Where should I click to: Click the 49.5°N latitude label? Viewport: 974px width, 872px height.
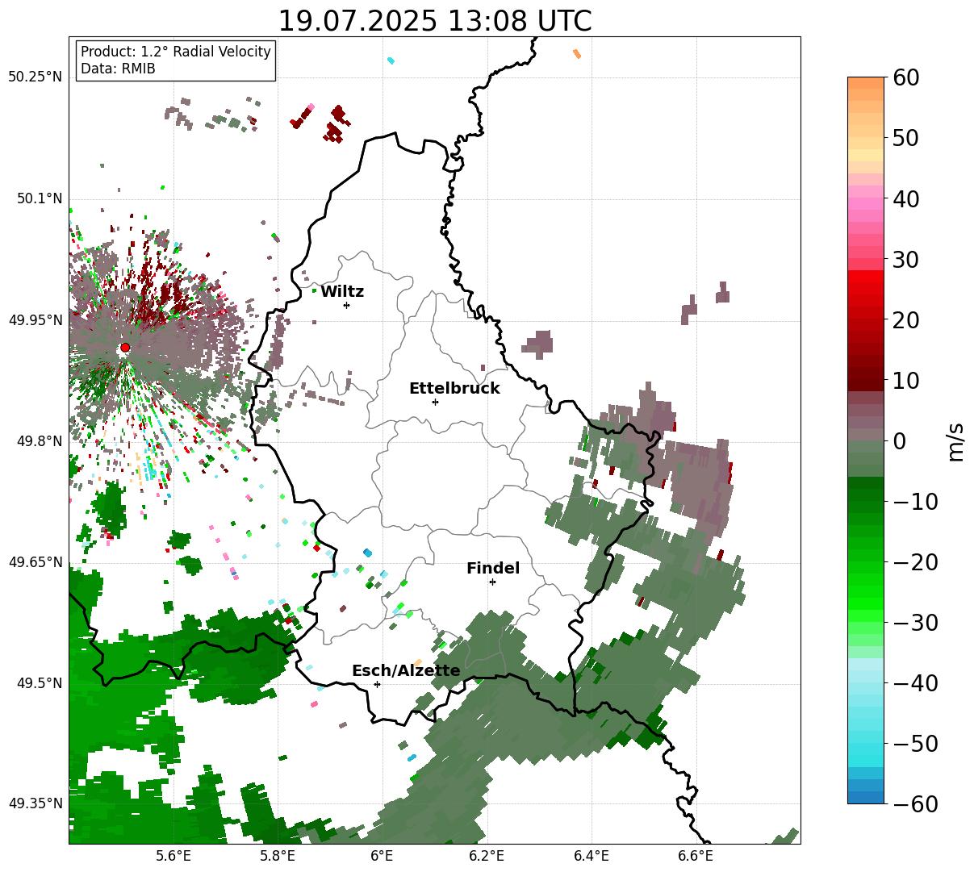pyautogui.click(x=39, y=683)
